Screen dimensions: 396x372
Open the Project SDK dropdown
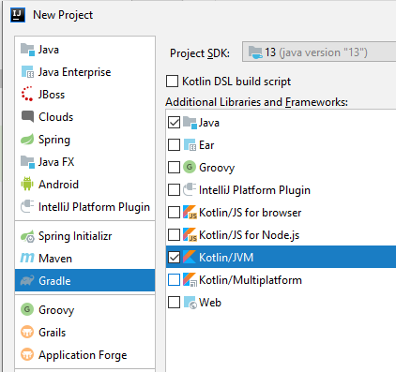319,52
